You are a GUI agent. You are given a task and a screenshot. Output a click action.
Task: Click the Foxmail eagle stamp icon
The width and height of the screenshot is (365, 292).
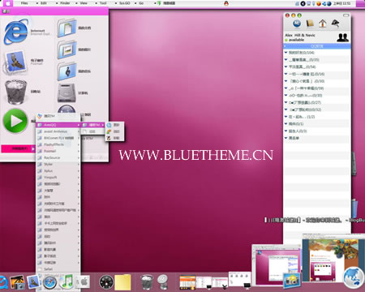tap(15, 62)
